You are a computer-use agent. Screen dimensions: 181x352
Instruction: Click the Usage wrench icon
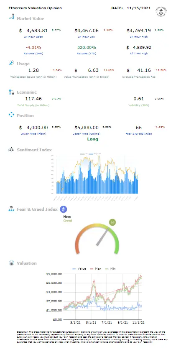pyautogui.click(x=11, y=63)
